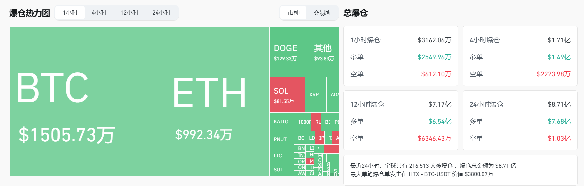The image size is (584, 186).
Task: Open the ETH heatmap tile
Action: click(218, 102)
